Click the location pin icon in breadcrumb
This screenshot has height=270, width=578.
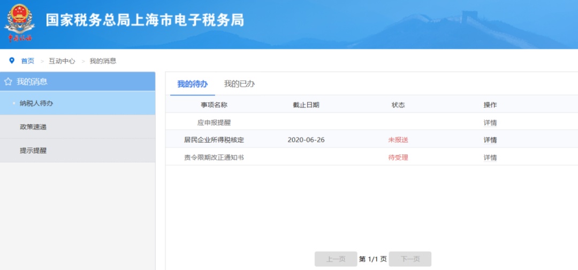pos(12,60)
